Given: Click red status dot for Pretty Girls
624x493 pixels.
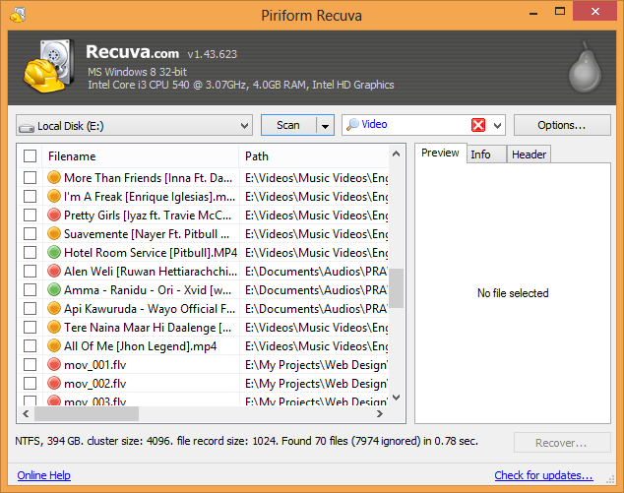Looking at the screenshot, I should pos(54,215).
